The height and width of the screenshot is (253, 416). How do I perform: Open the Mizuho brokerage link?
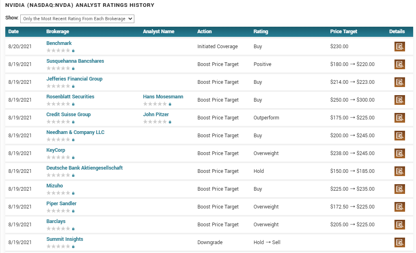pos(55,185)
